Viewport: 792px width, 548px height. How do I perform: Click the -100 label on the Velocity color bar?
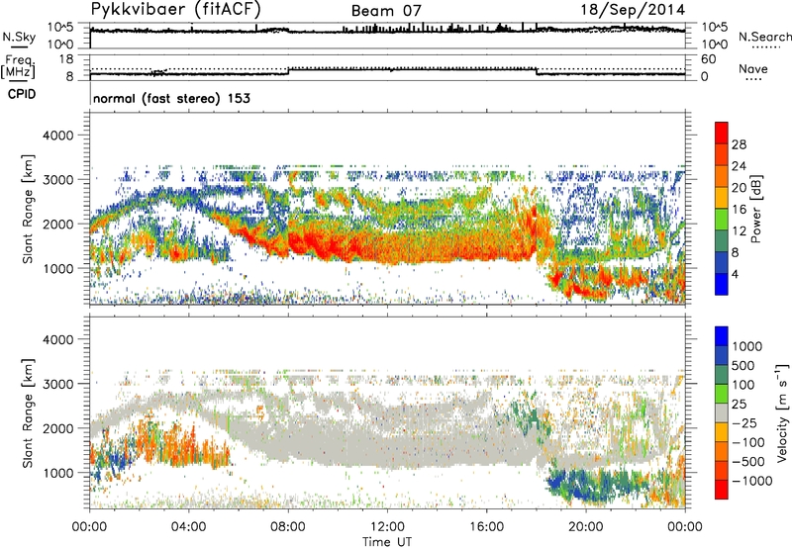coord(748,442)
